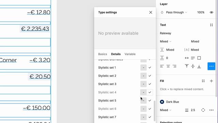Open the Mixed font weight dropdown

click(x=166, y=41)
